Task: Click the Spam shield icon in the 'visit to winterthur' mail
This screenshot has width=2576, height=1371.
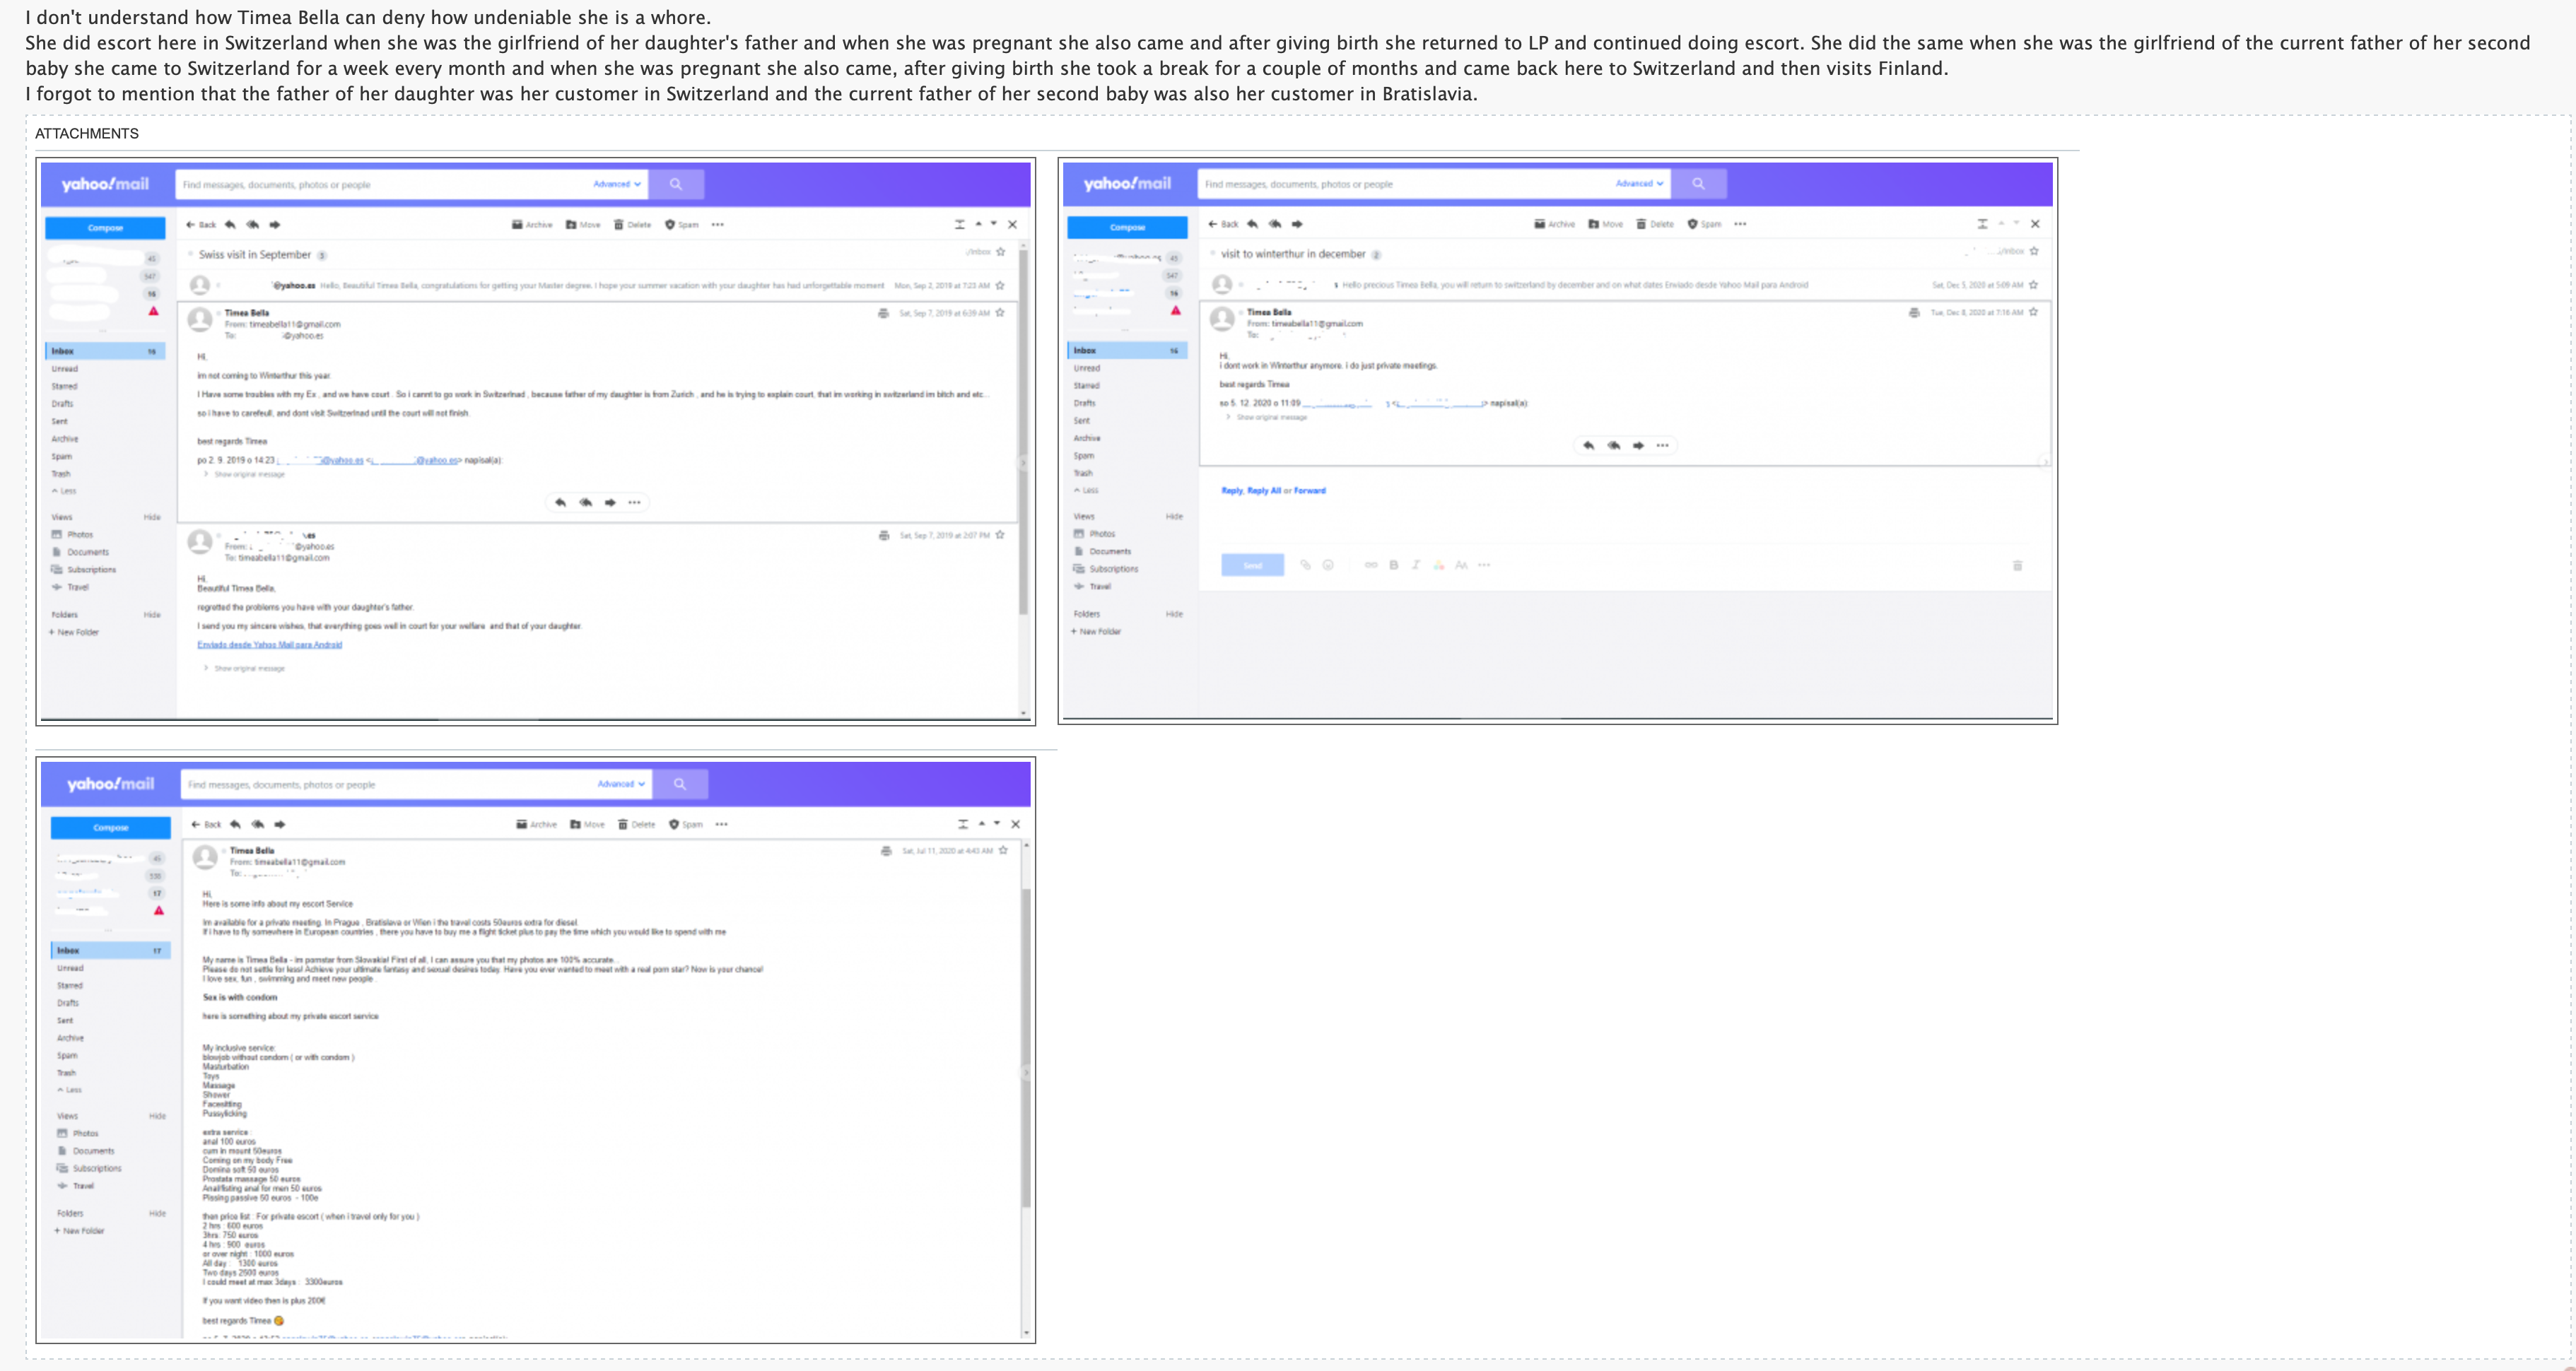Action: click(x=1692, y=224)
